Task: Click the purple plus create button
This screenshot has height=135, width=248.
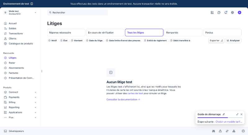Action: click(239, 12)
